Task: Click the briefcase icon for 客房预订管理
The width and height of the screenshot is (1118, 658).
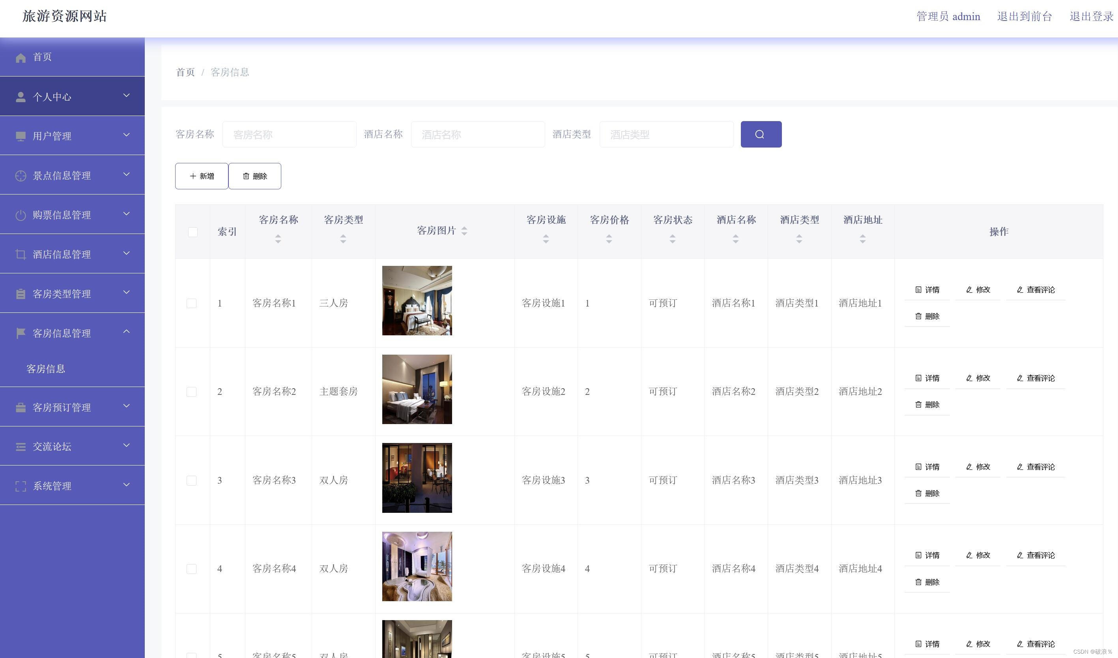Action: tap(21, 408)
